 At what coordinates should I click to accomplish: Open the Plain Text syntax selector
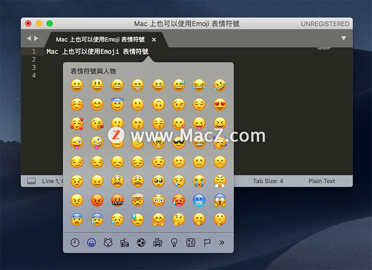click(321, 181)
